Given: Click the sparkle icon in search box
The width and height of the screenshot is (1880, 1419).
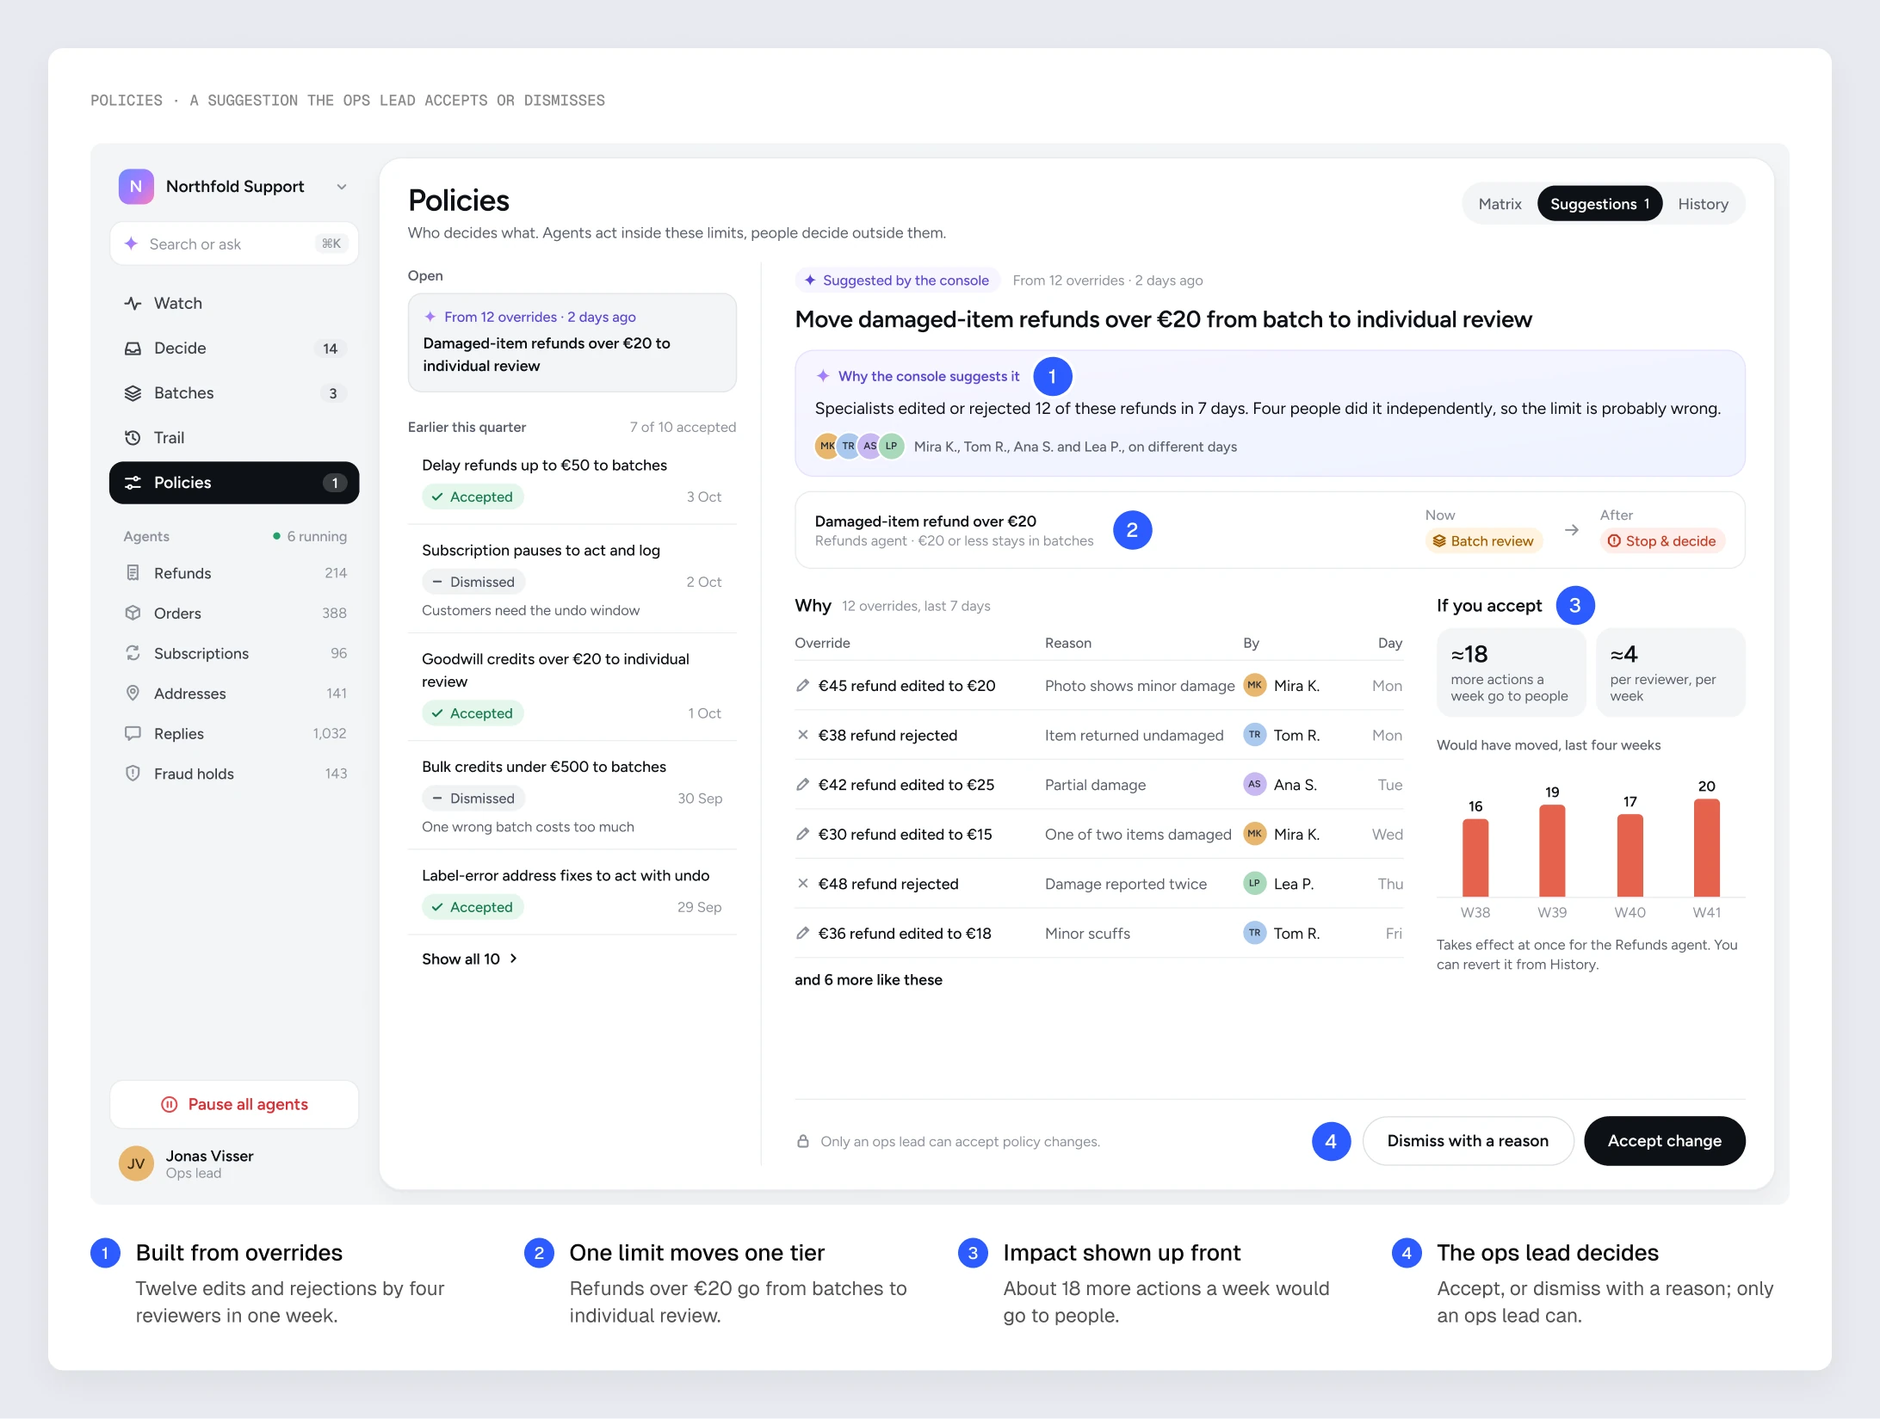Looking at the screenshot, I should (x=131, y=244).
